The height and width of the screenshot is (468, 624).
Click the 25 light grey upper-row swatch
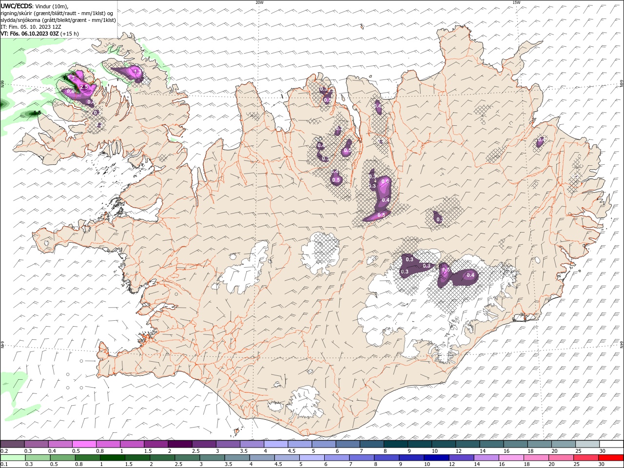587,444
